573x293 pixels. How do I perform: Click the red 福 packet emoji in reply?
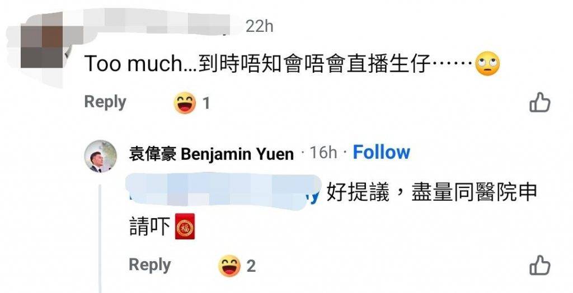185,226
